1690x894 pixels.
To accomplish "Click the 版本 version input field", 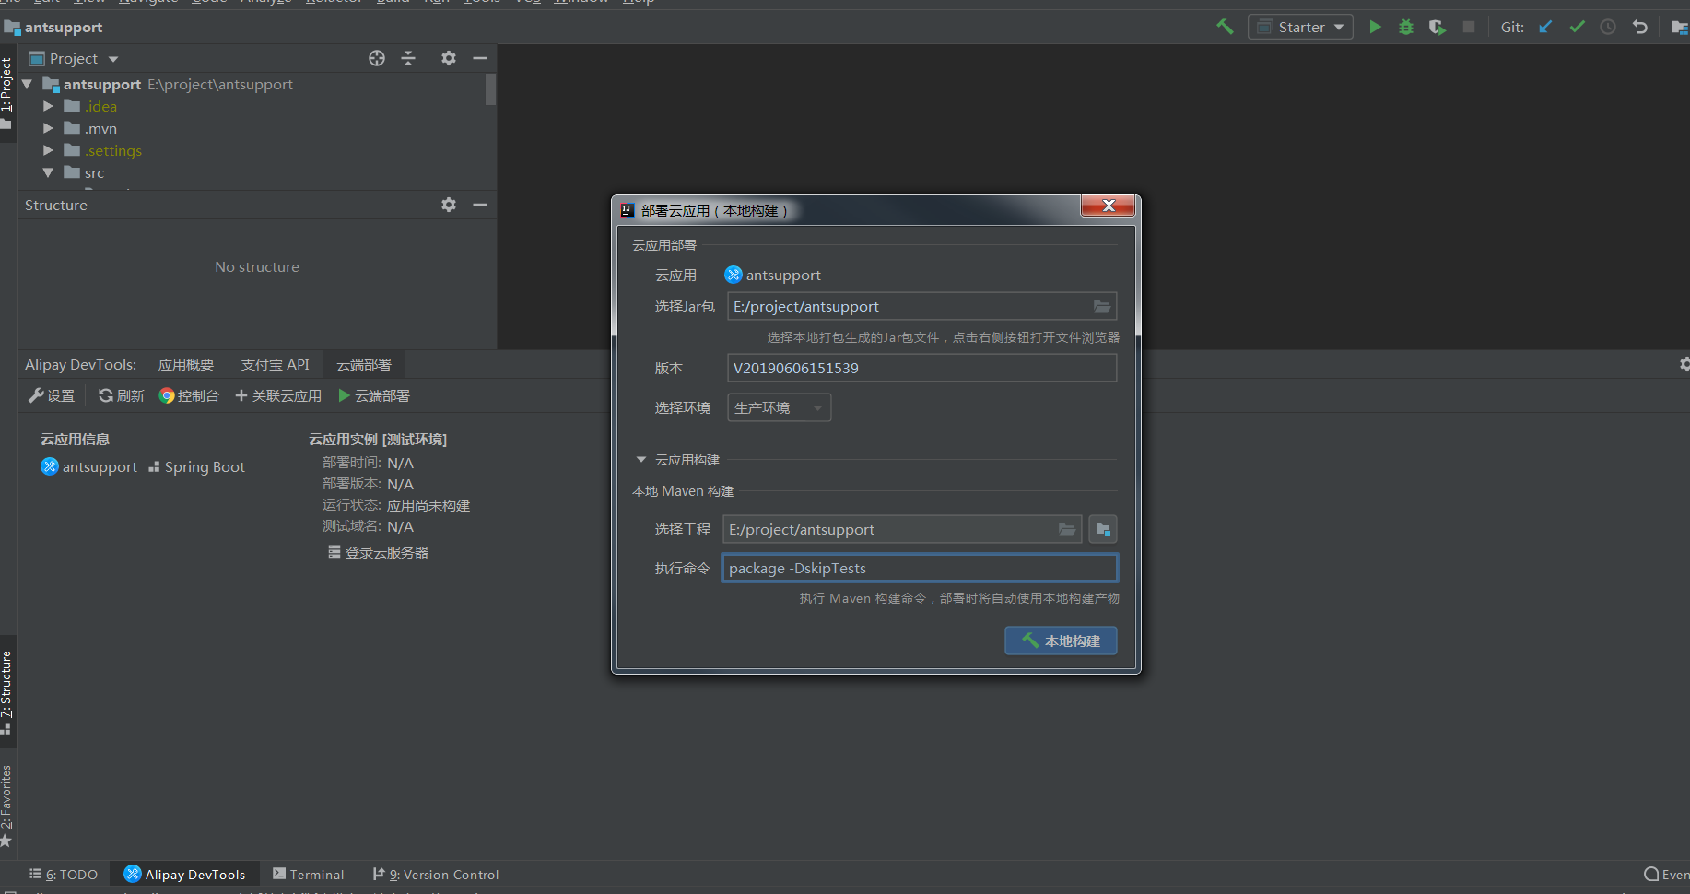I will point(922,368).
